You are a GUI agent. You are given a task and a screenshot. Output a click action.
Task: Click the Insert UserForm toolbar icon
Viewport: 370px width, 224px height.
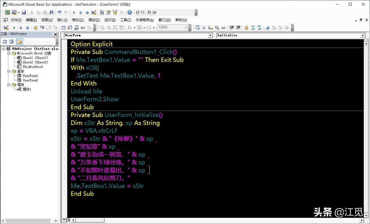pyautogui.click(x=14, y=12)
